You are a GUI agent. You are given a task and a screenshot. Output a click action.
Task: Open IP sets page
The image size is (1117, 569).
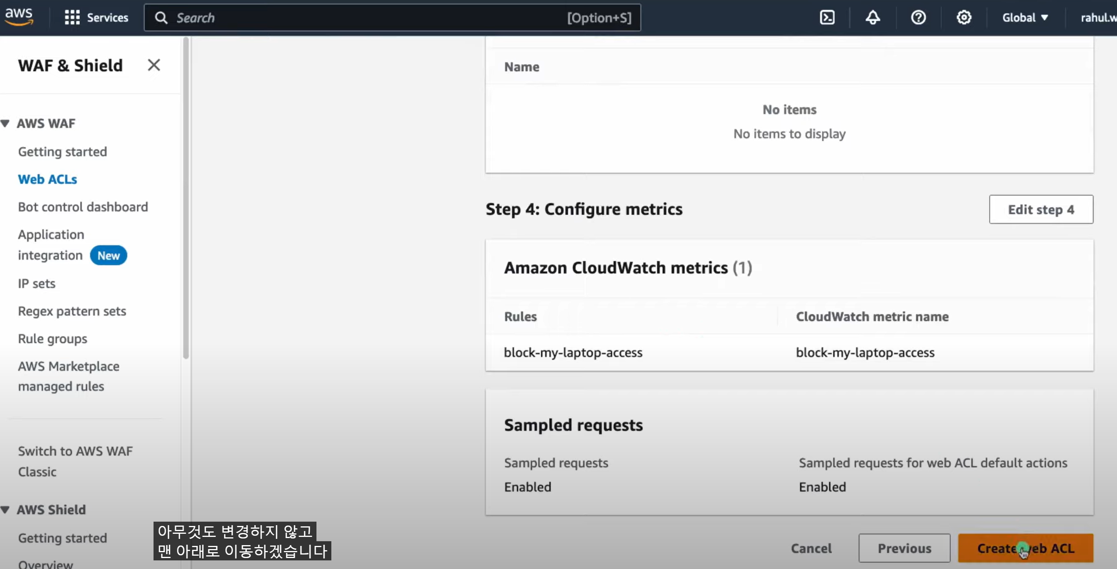tap(37, 283)
